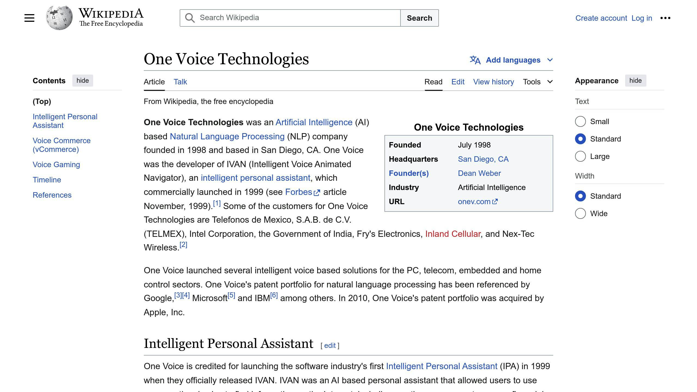Open Founder(s) infobox label link
The width and height of the screenshot is (697, 392).
pos(409,173)
